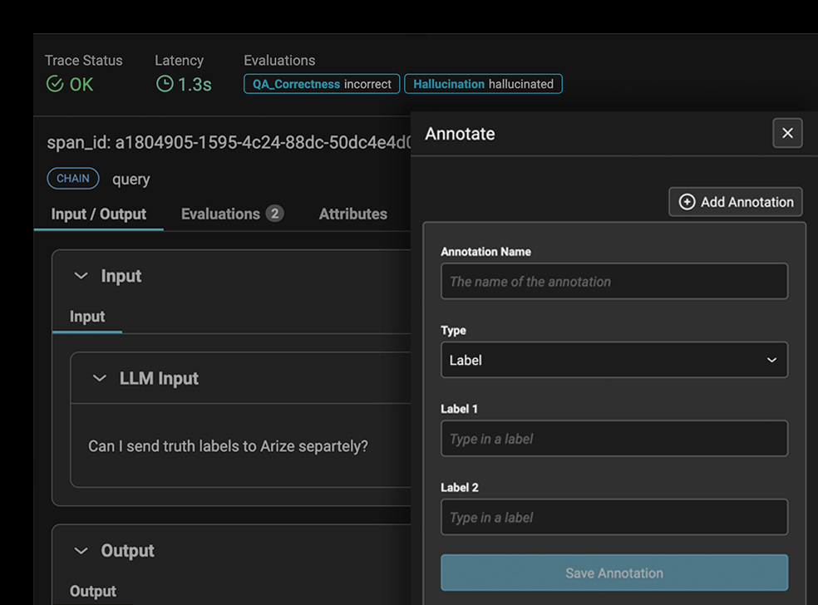818x605 pixels.
Task: Click the latency clock icon
Action: (165, 84)
